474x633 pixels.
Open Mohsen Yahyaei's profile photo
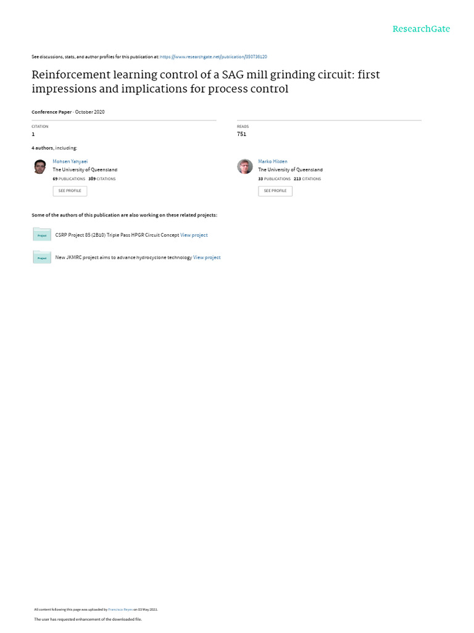pos(39,166)
